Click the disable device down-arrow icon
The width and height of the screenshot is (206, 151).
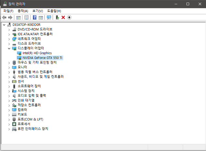click(x=69, y=17)
